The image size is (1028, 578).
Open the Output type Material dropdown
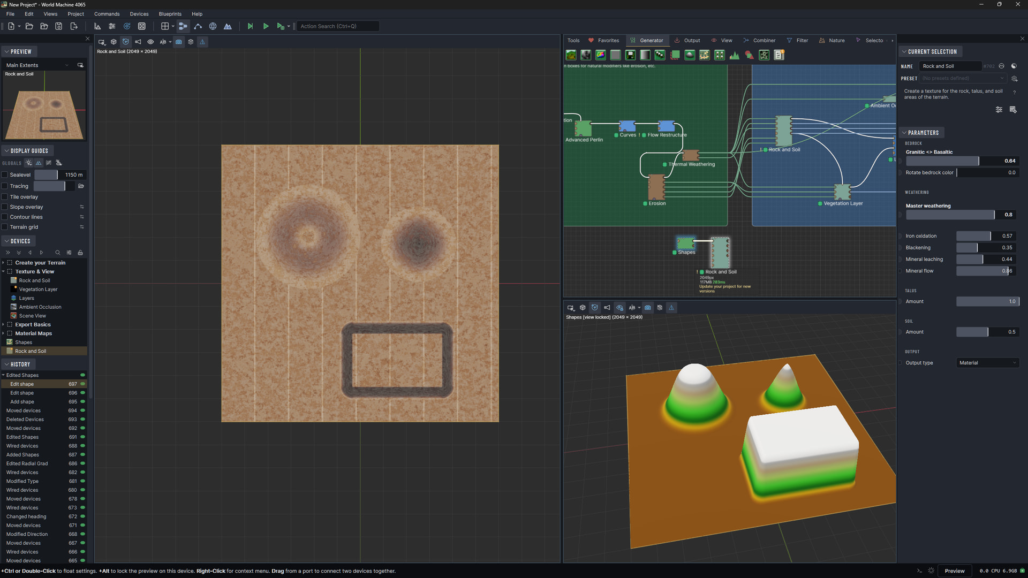coord(988,363)
